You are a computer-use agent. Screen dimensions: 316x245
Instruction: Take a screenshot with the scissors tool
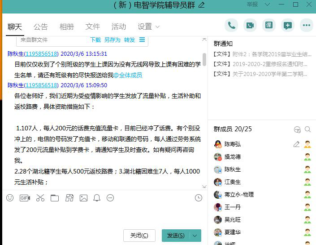[x=40, y=198]
